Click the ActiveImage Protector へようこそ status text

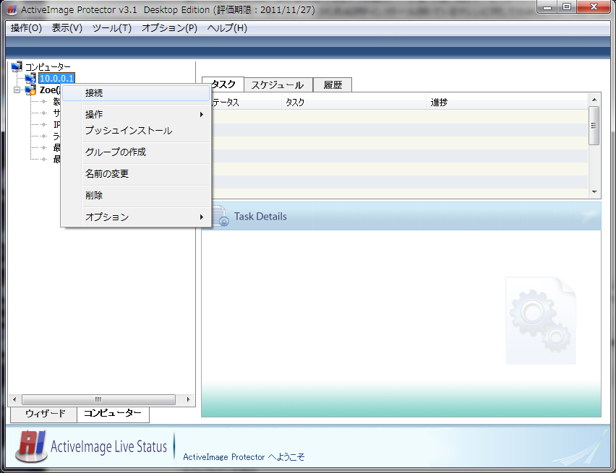(x=244, y=457)
